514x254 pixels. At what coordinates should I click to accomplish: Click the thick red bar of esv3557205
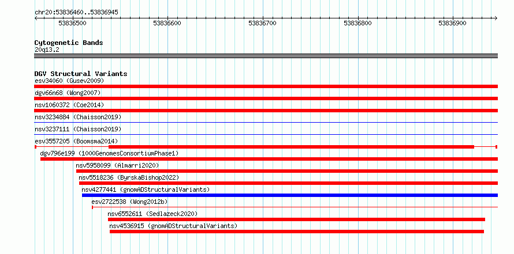(x=291, y=147)
